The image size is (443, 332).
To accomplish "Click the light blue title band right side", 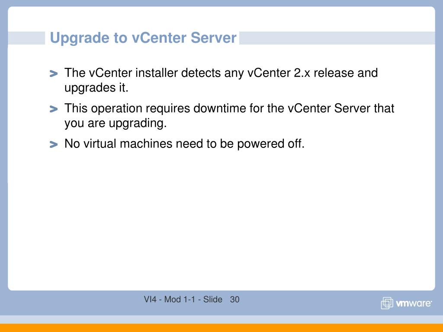I will (x=337, y=38).
